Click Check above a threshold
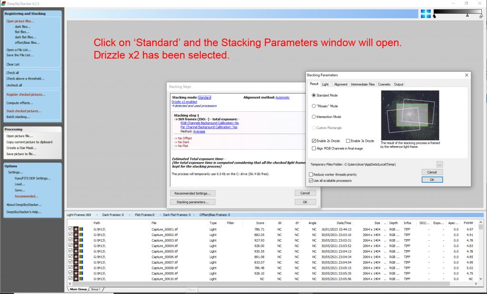The height and width of the screenshot is (294, 487). [25, 78]
